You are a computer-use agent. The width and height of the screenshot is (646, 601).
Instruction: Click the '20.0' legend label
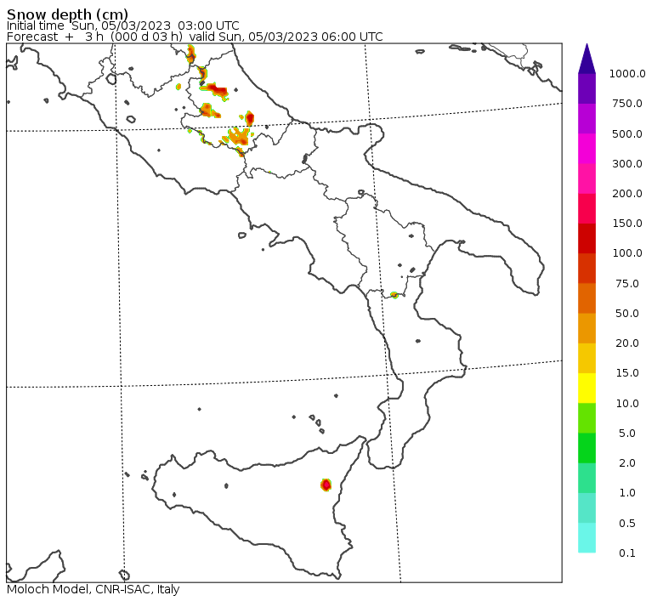(x=627, y=343)
